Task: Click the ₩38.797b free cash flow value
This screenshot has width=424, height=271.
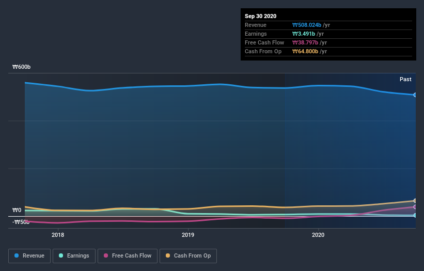Action: [x=305, y=42]
